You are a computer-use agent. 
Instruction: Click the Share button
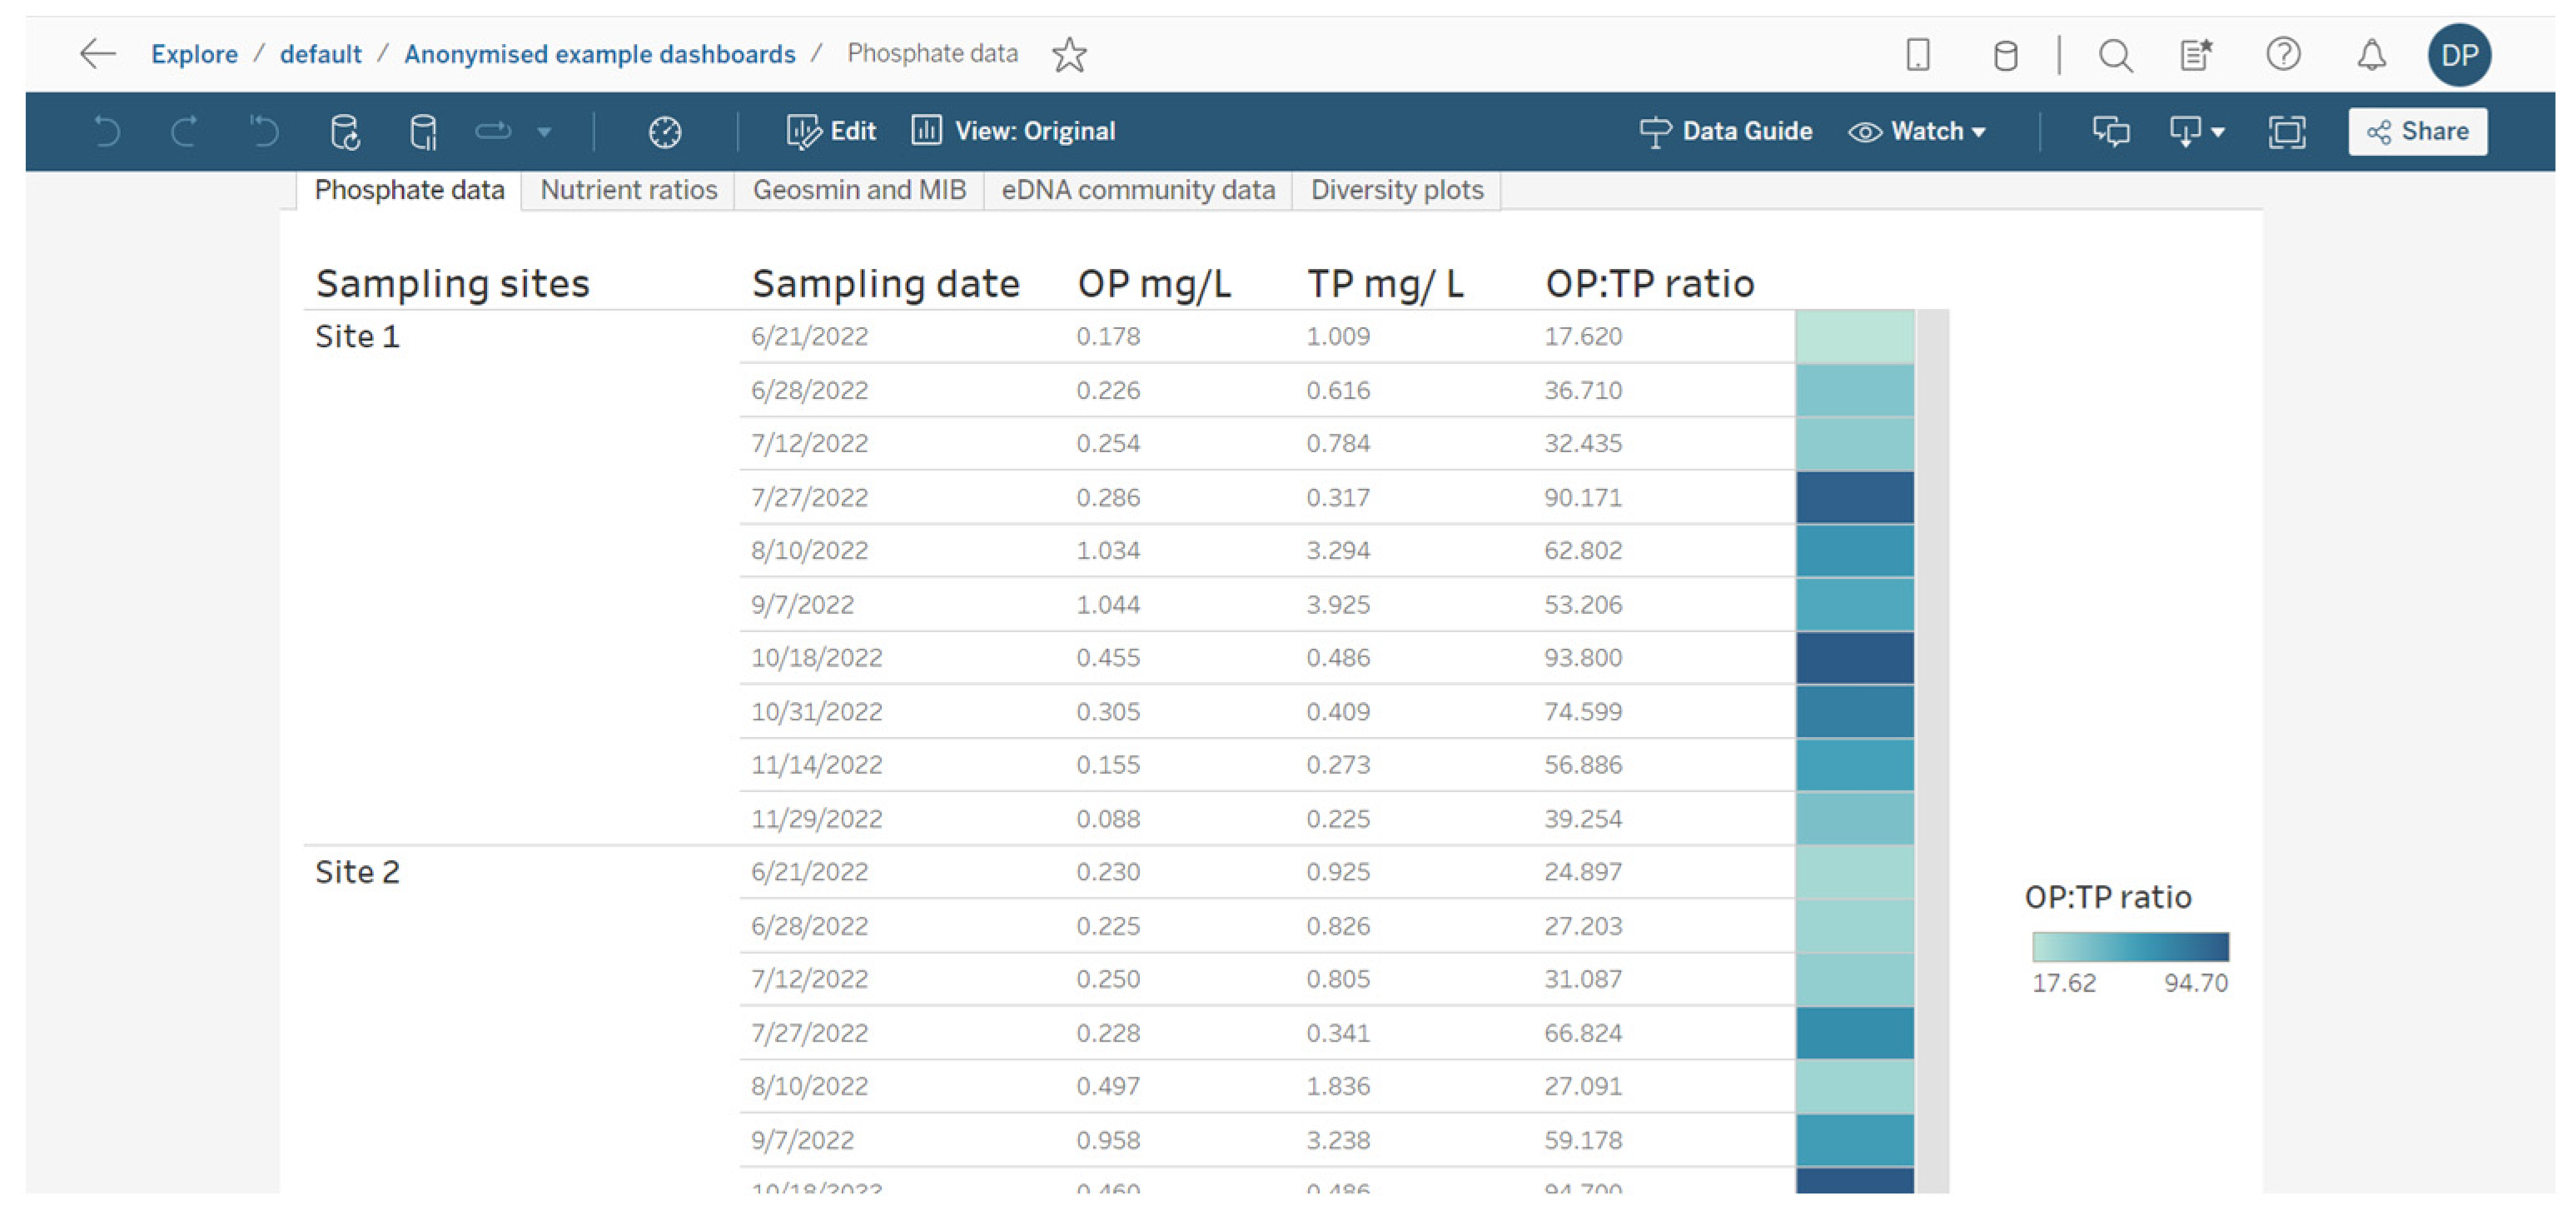(x=2417, y=131)
